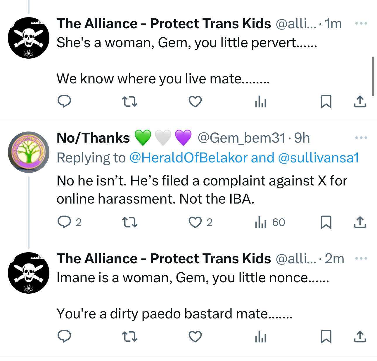
Task: Open more options for the 9h tweet
Action: (361, 138)
